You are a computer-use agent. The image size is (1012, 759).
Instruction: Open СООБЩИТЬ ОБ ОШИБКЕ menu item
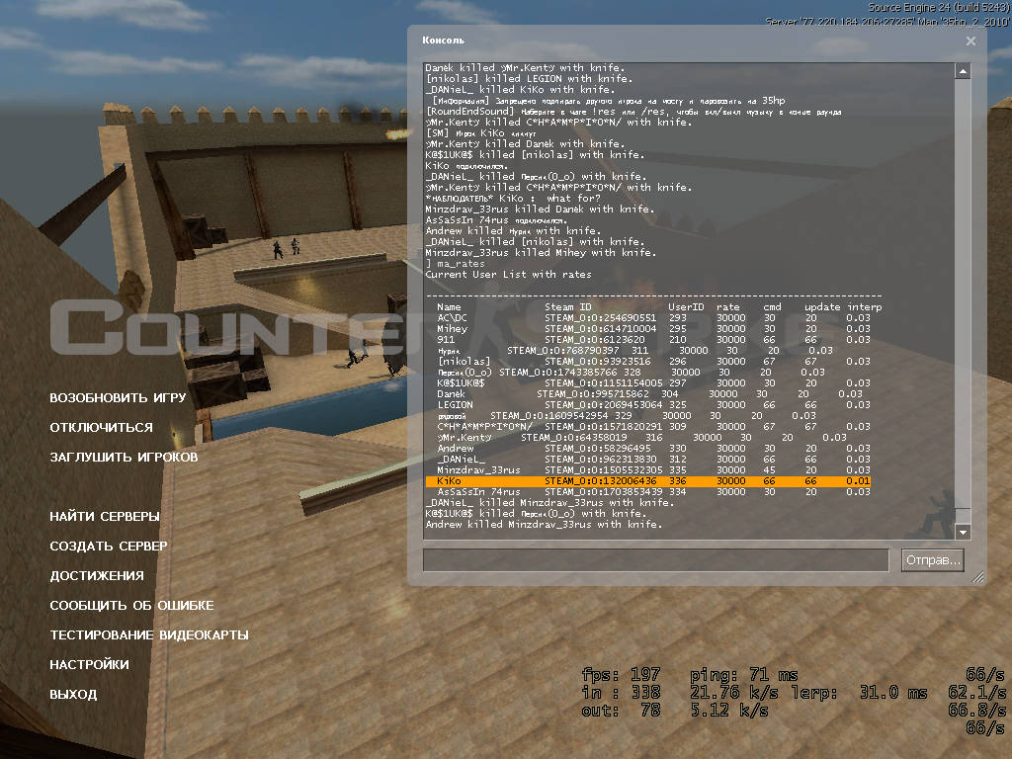(x=131, y=606)
